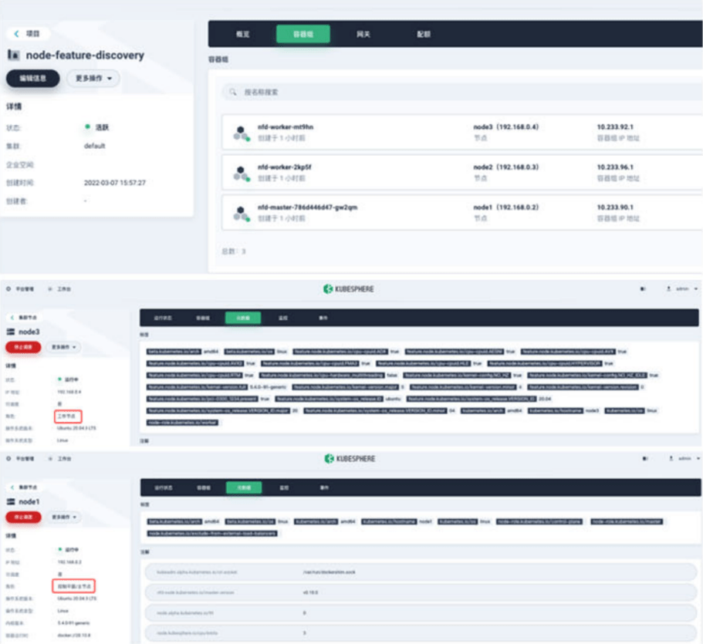The image size is (703, 644).
Task: Toggle the theme switch in node3 header
Action: [x=642, y=288]
